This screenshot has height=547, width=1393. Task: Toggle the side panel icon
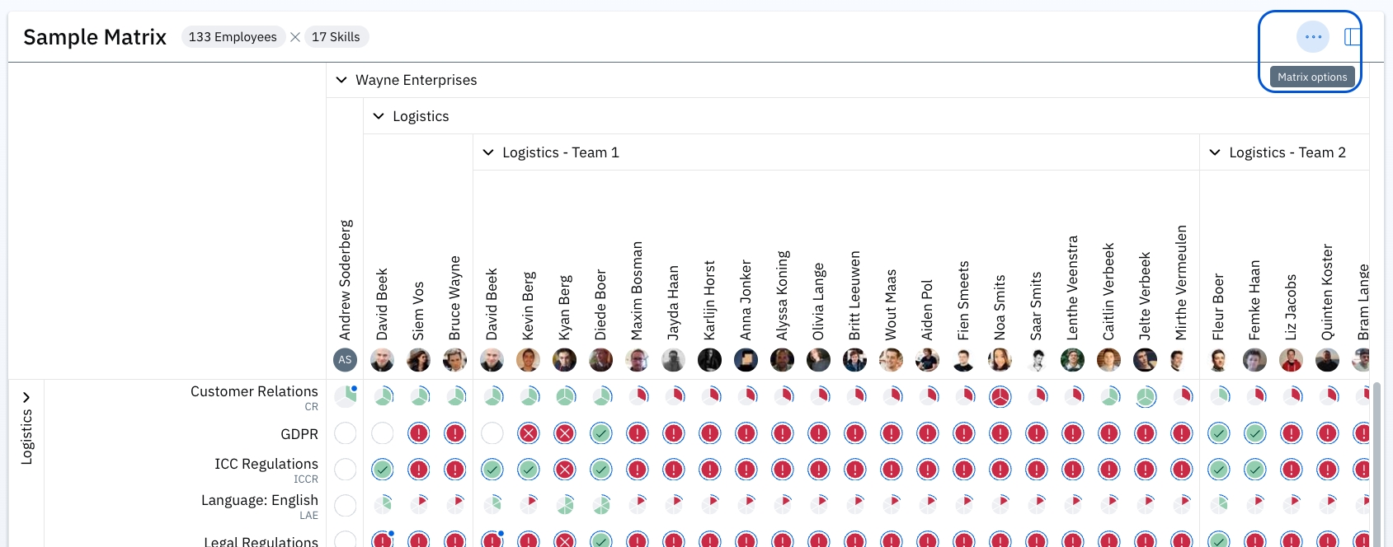tap(1352, 37)
